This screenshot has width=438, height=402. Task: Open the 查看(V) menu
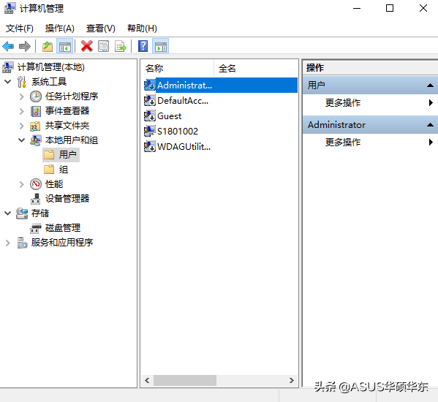pos(101,29)
